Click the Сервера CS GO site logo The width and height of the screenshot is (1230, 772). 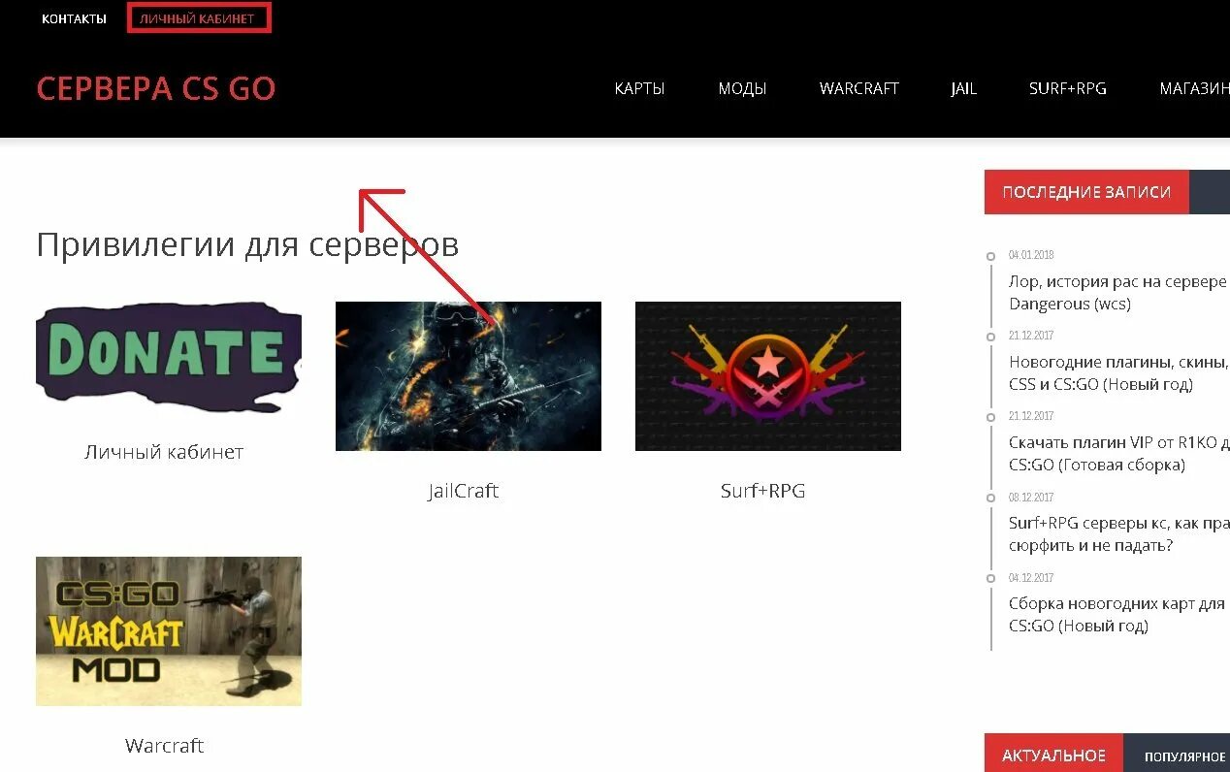click(x=156, y=88)
